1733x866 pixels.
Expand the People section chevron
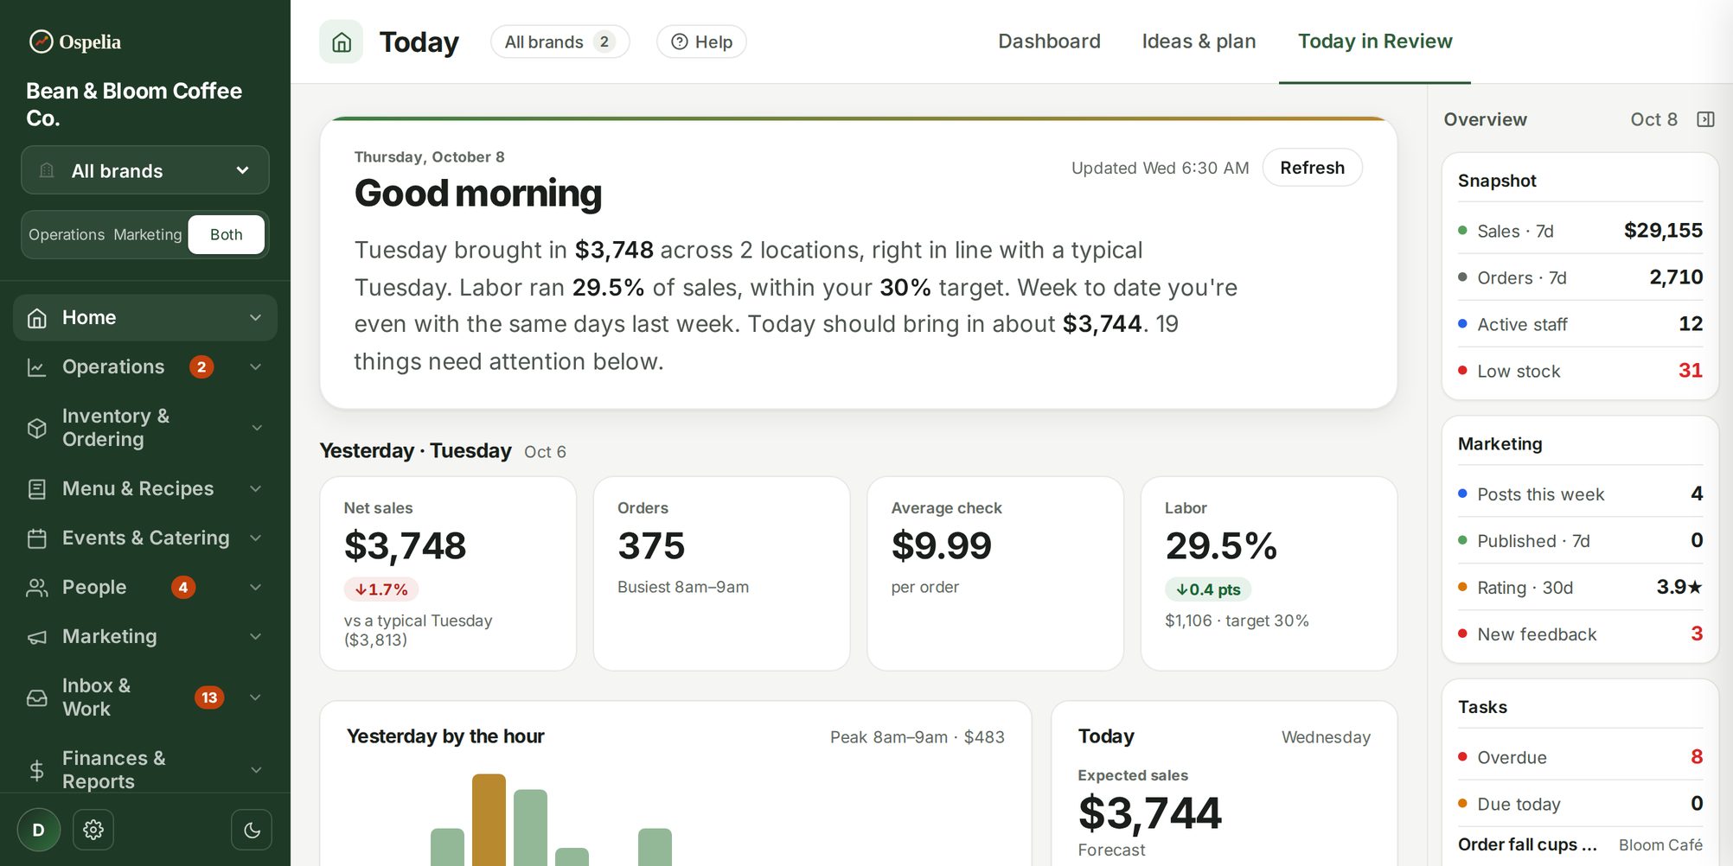coord(256,588)
